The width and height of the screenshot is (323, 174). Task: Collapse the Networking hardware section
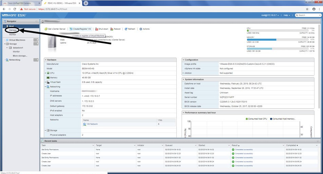click(x=45, y=87)
